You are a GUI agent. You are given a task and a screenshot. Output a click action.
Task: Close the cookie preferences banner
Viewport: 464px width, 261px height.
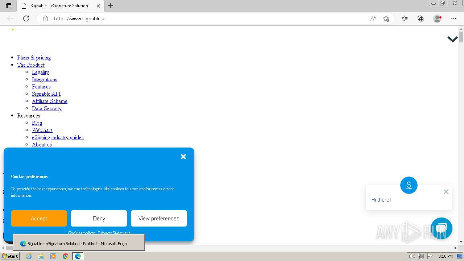[183, 157]
